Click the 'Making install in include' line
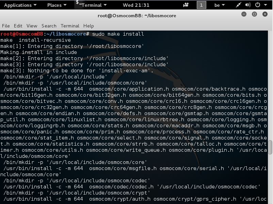This screenshot has height=204, width=273. pos(39,52)
